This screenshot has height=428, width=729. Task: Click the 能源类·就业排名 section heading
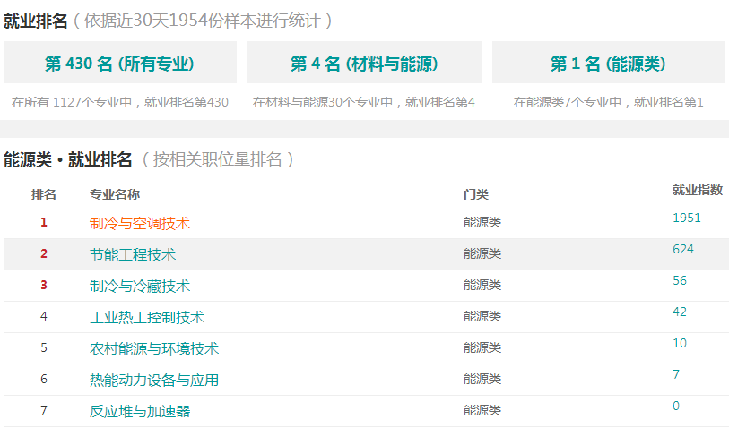[x=68, y=159]
